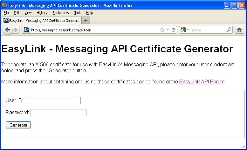
Task: Click the Generate button
Action: tap(18, 125)
